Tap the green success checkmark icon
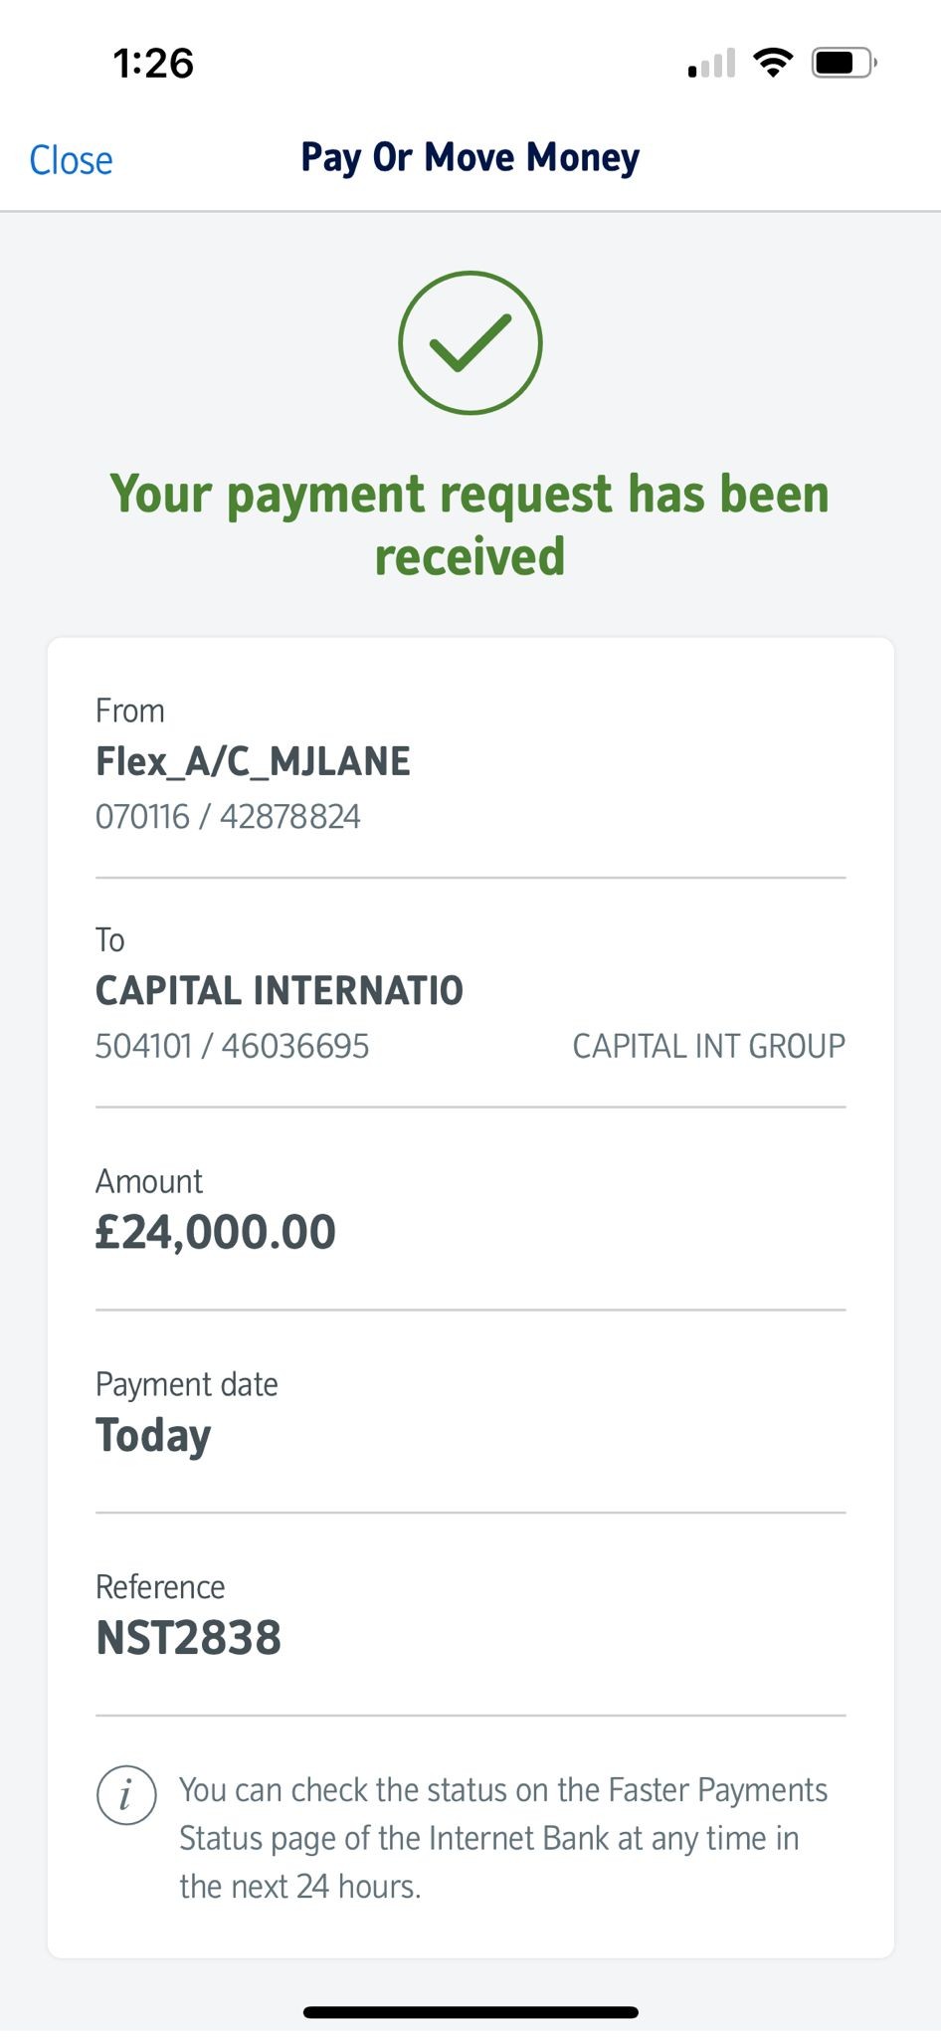 (x=470, y=342)
